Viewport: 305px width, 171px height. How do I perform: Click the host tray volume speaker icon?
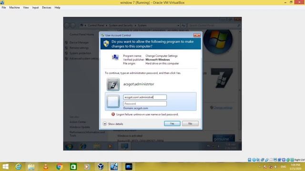275,167
